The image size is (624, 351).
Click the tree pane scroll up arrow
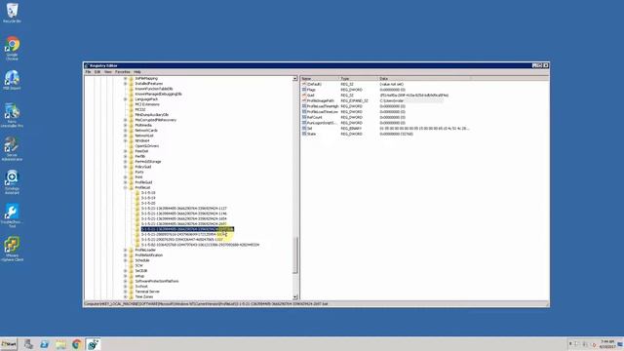[x=295, y=79]
